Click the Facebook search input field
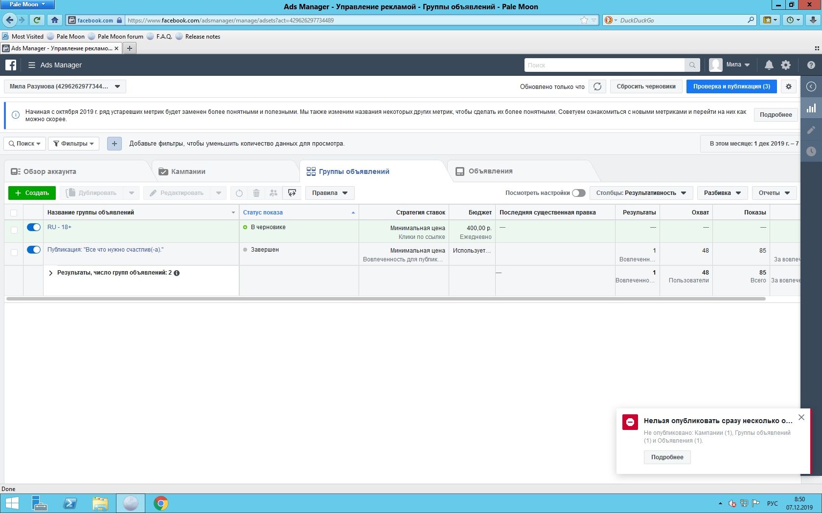 [604, 65]
